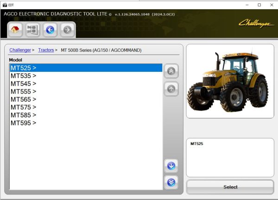
Task: Go to the Home screen icon
Action: (x=15, y=30)
